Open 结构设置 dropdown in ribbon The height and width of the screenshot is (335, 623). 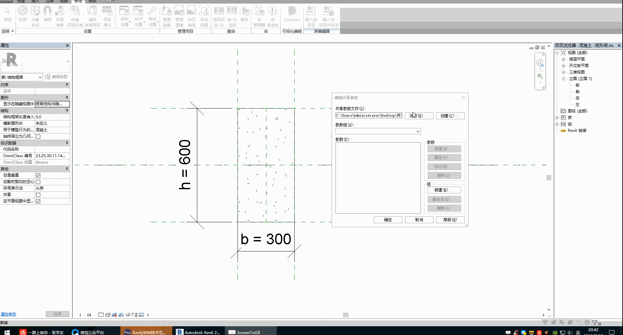(x=125, y=16)
